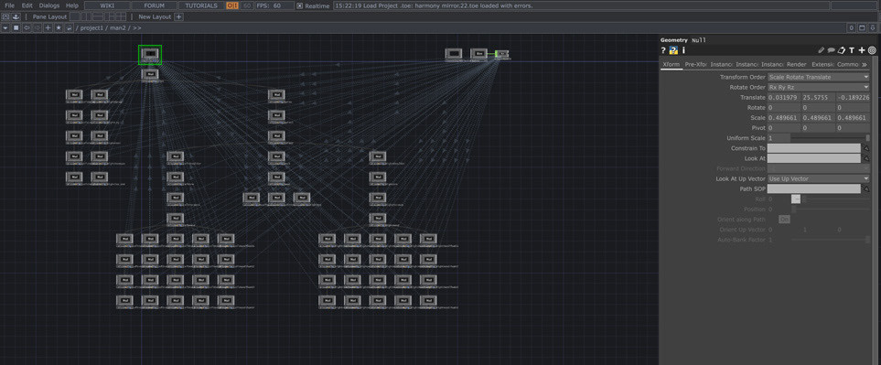This screenshot has height=365, width=881.
Task: Click the T language icon in parameter header
Action: [x=851, y=50]
